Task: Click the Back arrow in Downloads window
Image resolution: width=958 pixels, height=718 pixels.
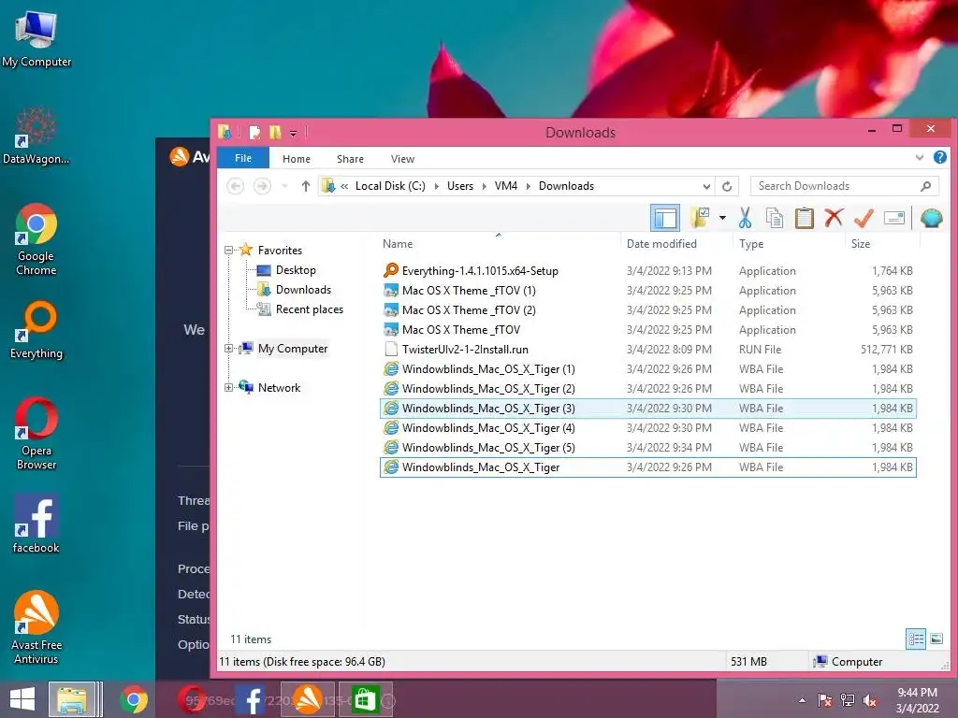Action: [235, 186]
